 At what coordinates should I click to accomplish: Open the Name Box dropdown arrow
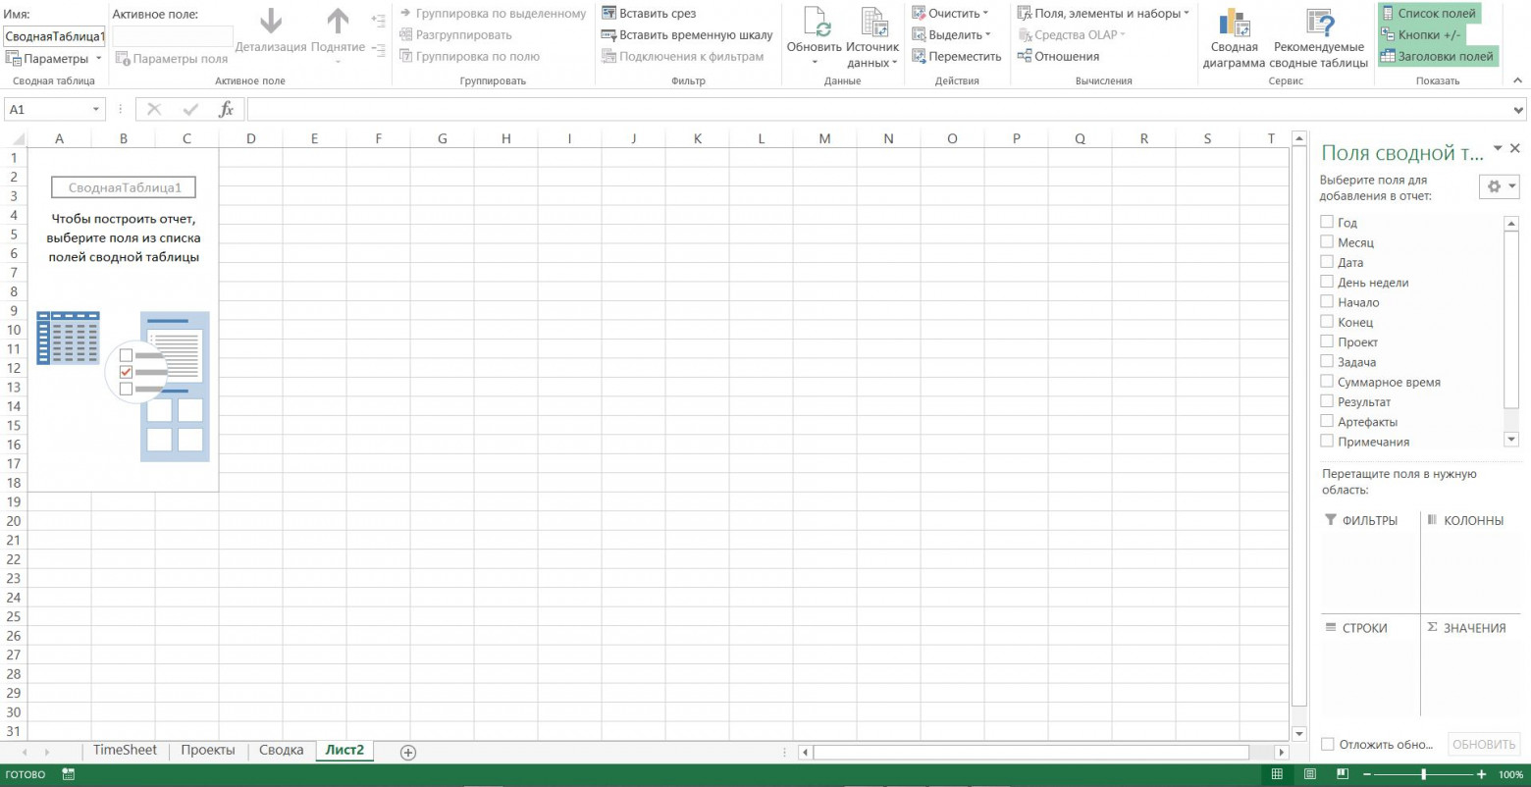click(x=95, y=110)
